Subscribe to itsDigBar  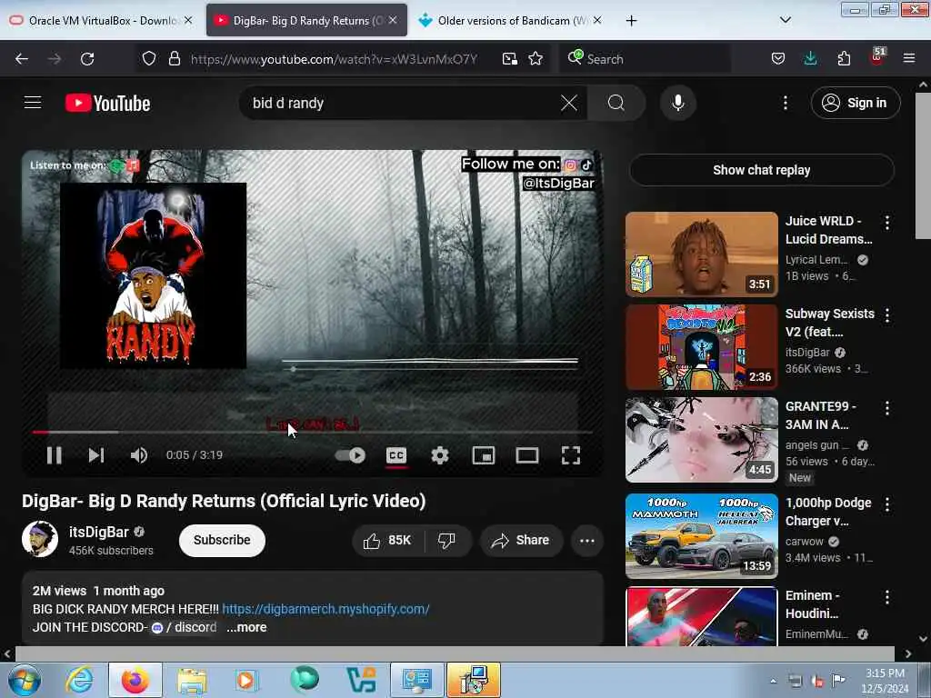222,540
